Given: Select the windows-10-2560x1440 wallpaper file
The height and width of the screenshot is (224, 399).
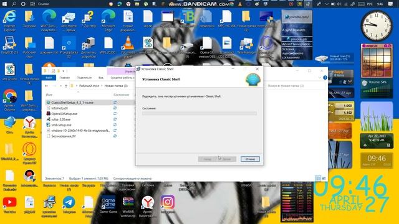Looking at the screenshot, I should [80, 131].
